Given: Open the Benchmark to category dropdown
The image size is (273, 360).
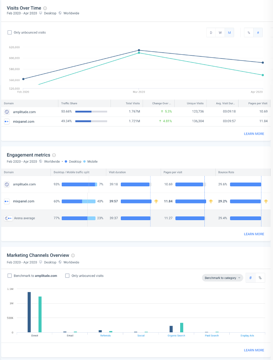Looking at the screenshot, I should (222, 278).
